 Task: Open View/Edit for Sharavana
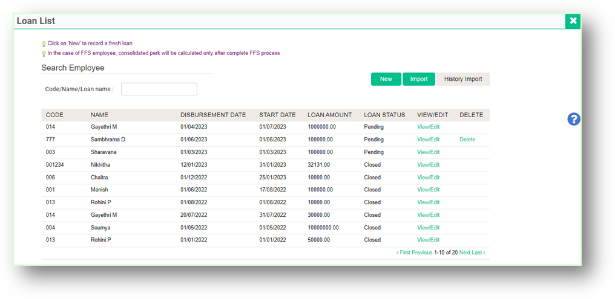coord(429,152)
